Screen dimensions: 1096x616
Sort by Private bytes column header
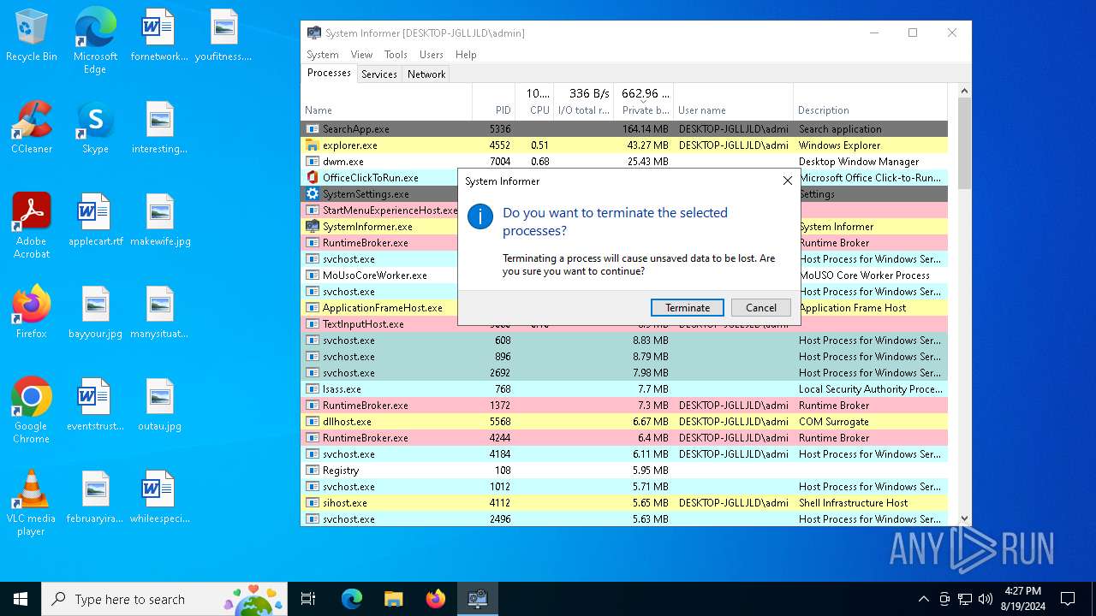(645, 102)
